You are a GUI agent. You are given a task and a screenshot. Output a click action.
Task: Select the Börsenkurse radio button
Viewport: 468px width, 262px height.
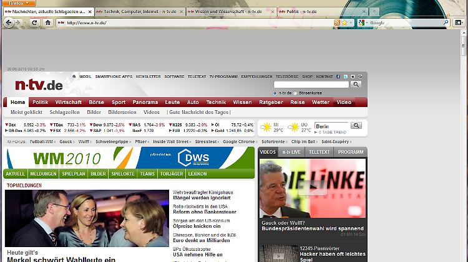(x=295, y=93)
